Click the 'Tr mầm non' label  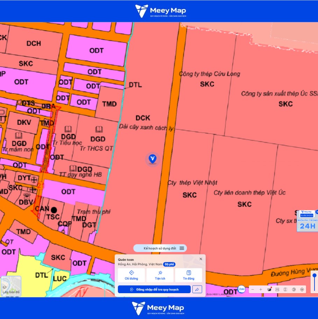(x=18, y=149)
